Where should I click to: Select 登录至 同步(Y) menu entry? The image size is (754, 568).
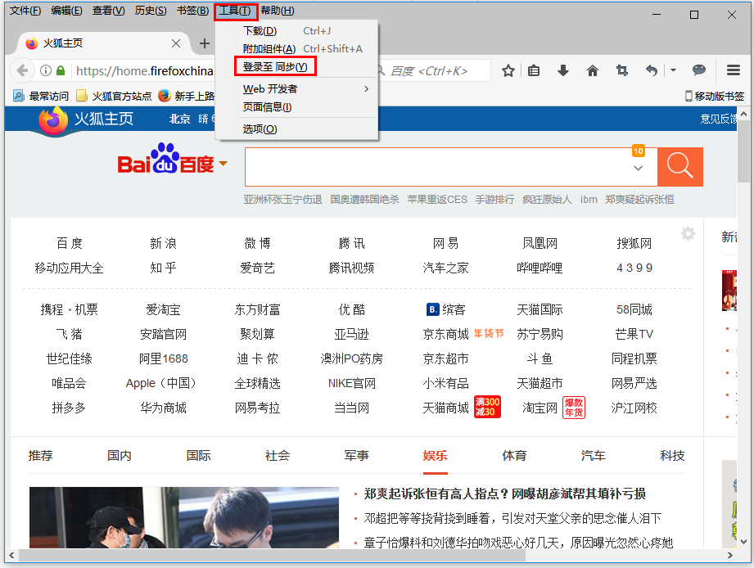[x=296, y=67]
